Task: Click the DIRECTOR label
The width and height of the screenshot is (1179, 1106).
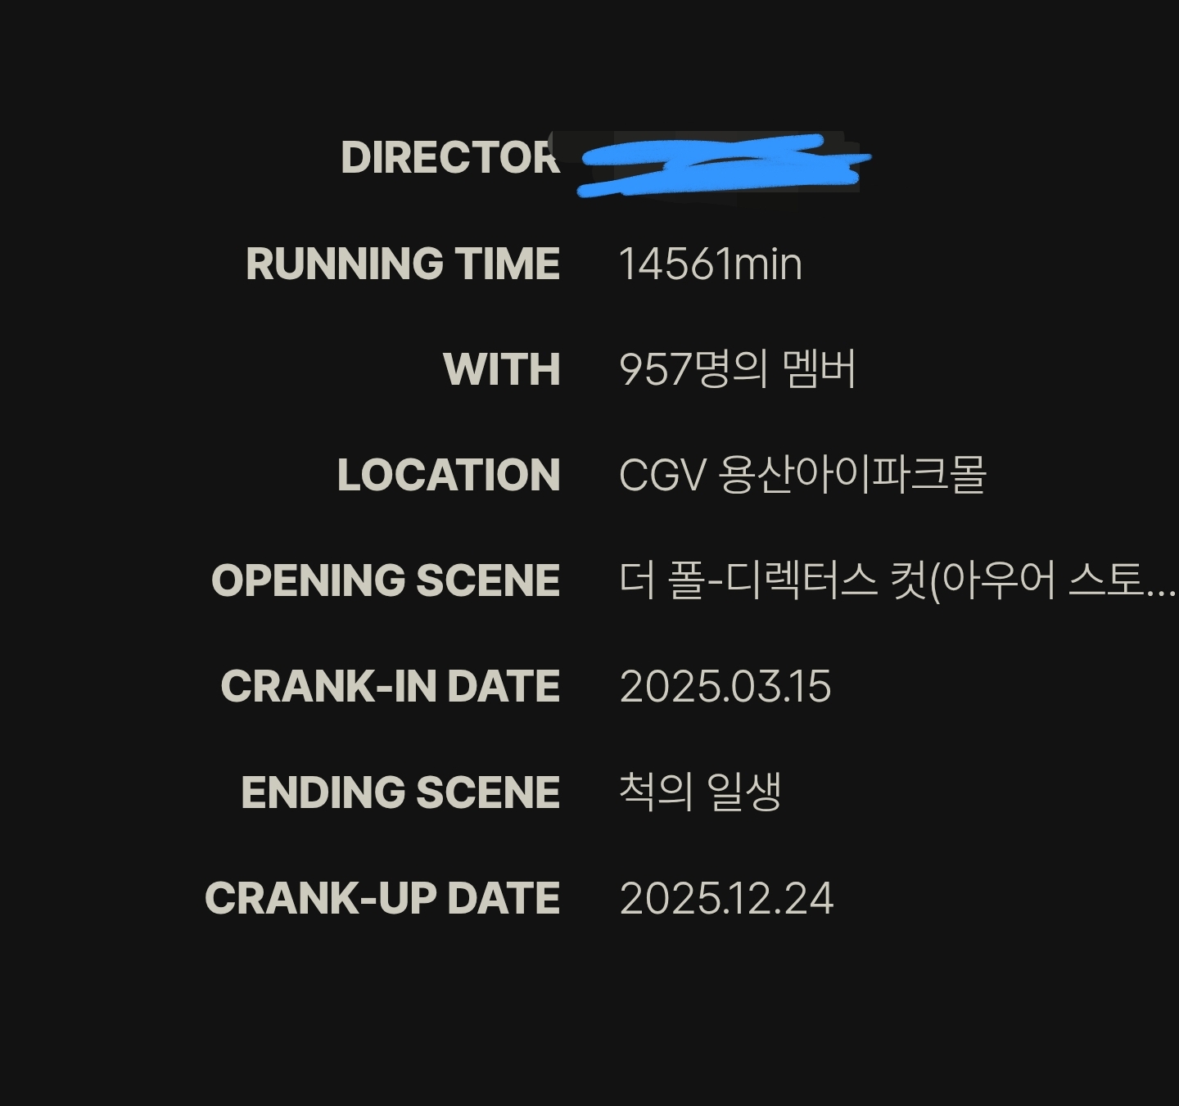Action: point(450,157)
